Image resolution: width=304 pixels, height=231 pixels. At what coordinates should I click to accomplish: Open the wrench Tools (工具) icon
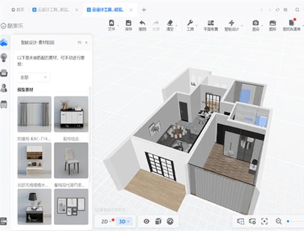click(x=190, y=23)
